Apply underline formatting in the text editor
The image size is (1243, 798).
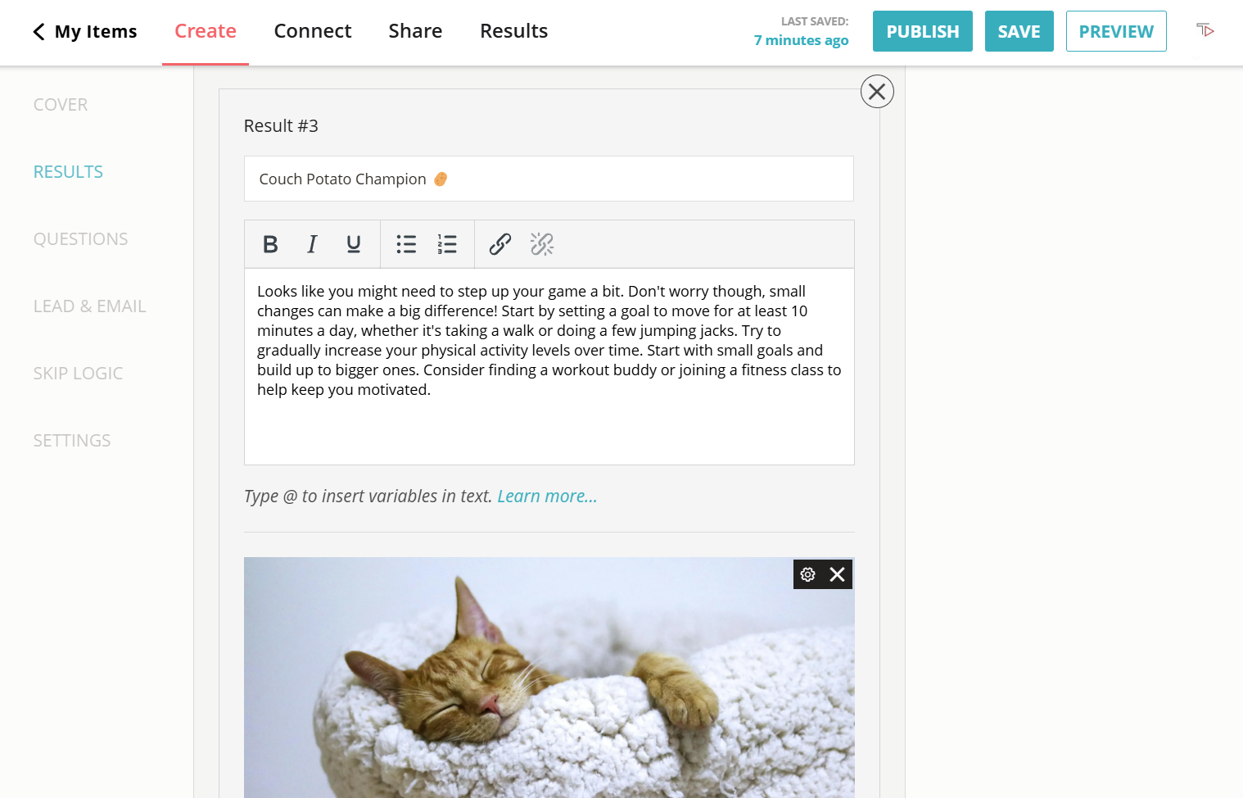pyautogui.click(x=352, y=243)
